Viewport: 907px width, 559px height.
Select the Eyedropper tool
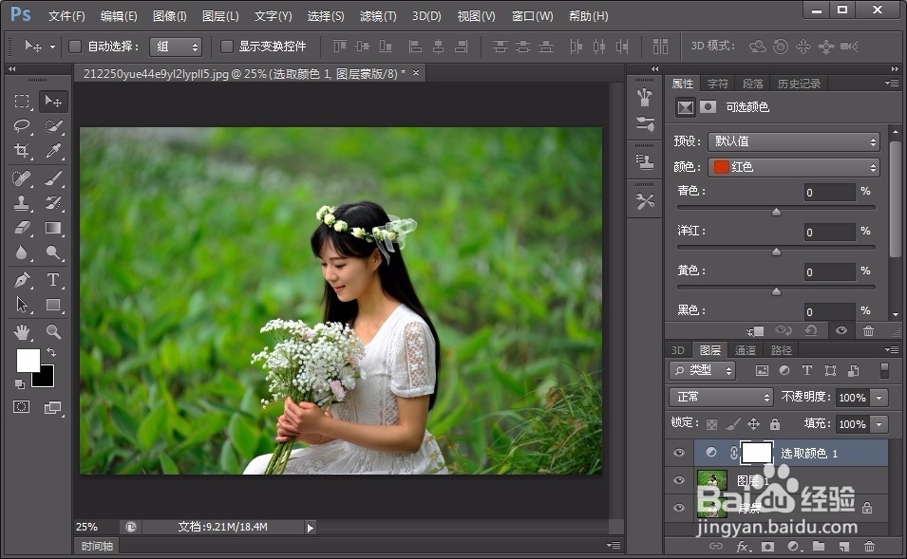click(53, 151)
